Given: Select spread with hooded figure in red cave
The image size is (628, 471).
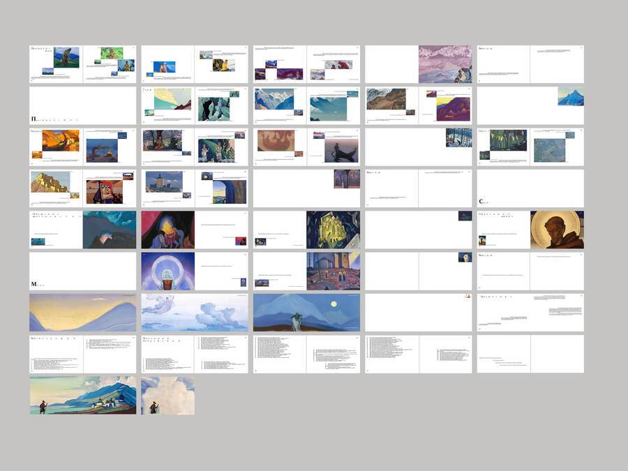Looking at the screenshot, I should click(x=195, y=230).
